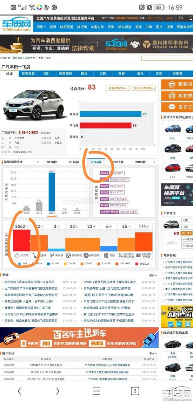
Task: Select the engine fault category icon
Action: (18, 255)
